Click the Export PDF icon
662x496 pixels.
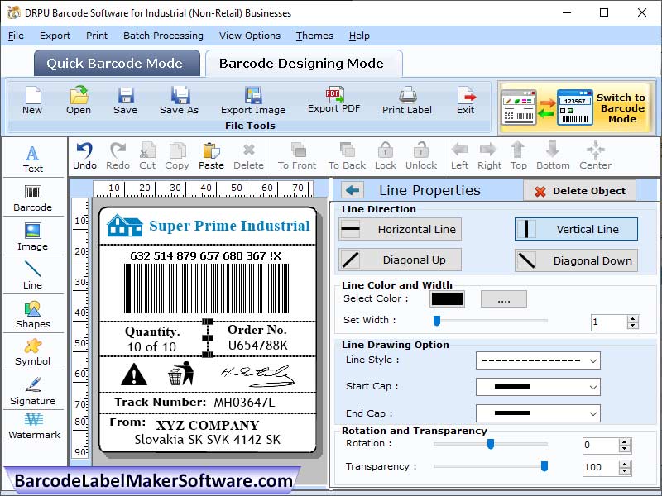(334, 94)
